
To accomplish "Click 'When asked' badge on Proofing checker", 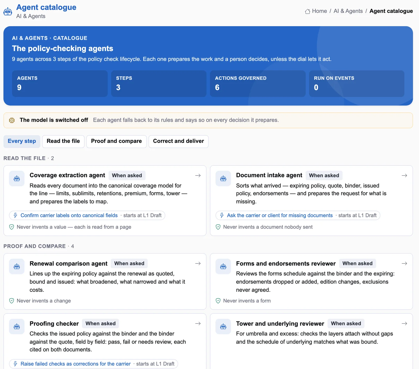I will click(101, 324).
